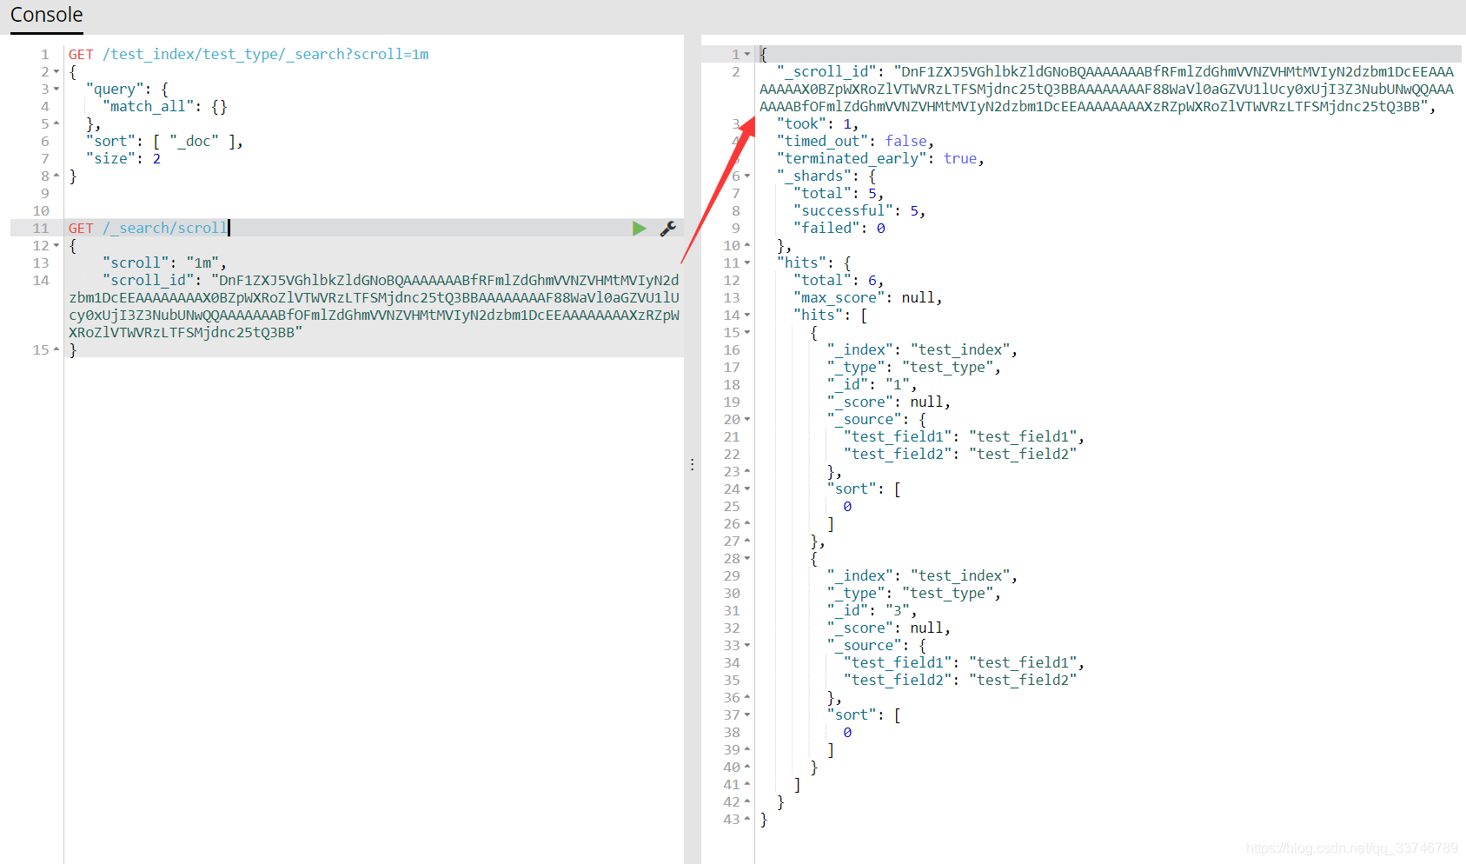Click the "scroll": "1m" line
Viewport: 1466px width, 864px height.
click(x=164, y=263)
